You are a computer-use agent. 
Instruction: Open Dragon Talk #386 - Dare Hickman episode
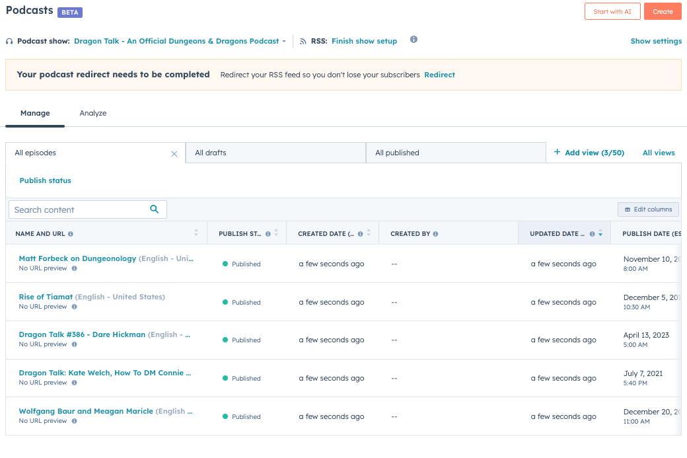(x=82, y=334)
